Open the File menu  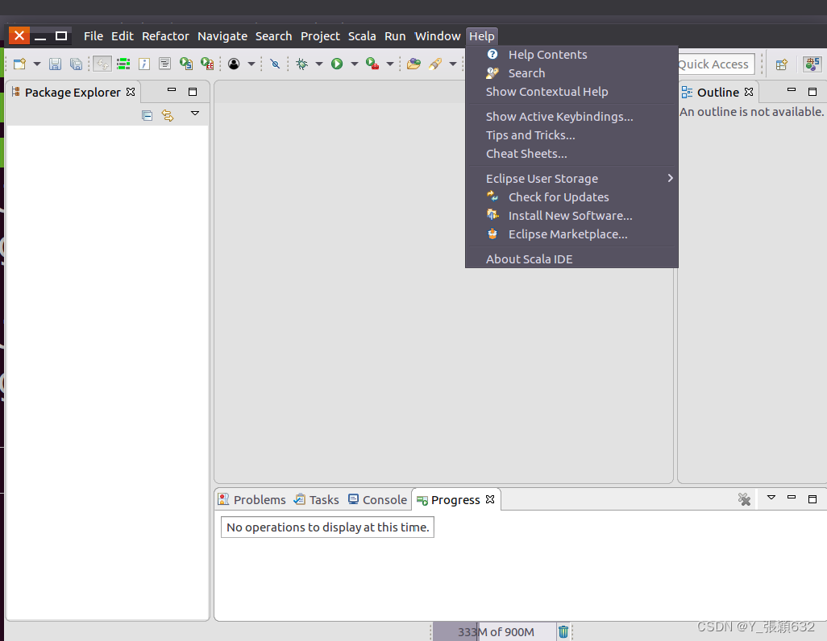coord(94,36)
